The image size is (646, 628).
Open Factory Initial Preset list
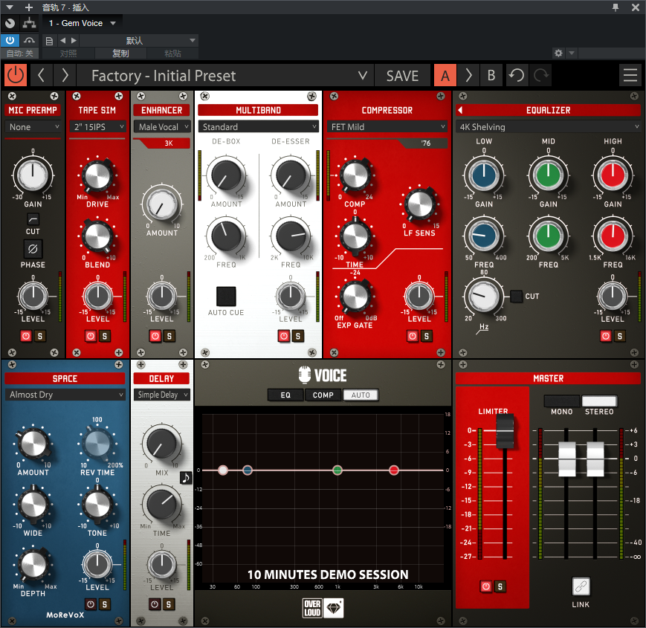click(225, 75)
